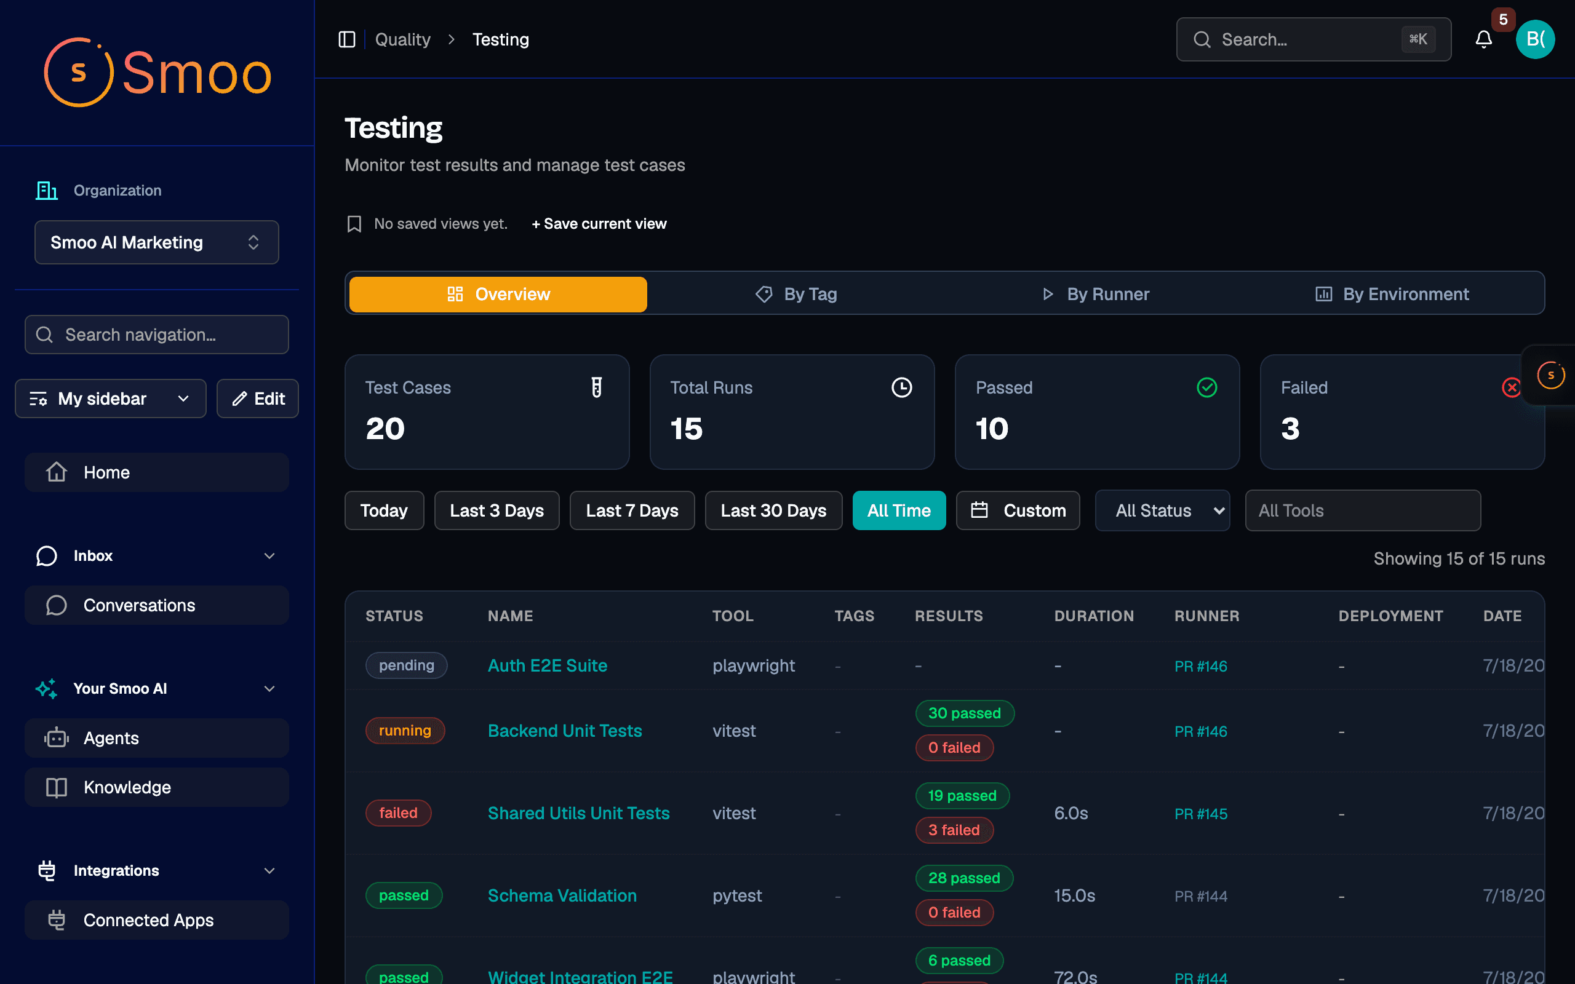Screen dimensions: 1575x984
Task: Collapse the Your Smoo AI section
Action: pos(157,689)
